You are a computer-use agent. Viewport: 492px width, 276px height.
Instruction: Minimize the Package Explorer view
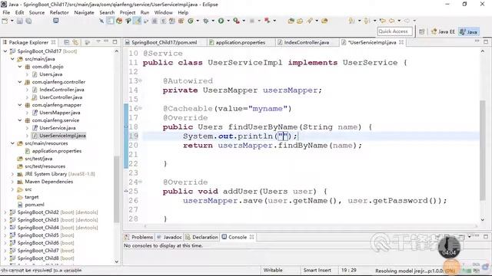coord(106,41)
